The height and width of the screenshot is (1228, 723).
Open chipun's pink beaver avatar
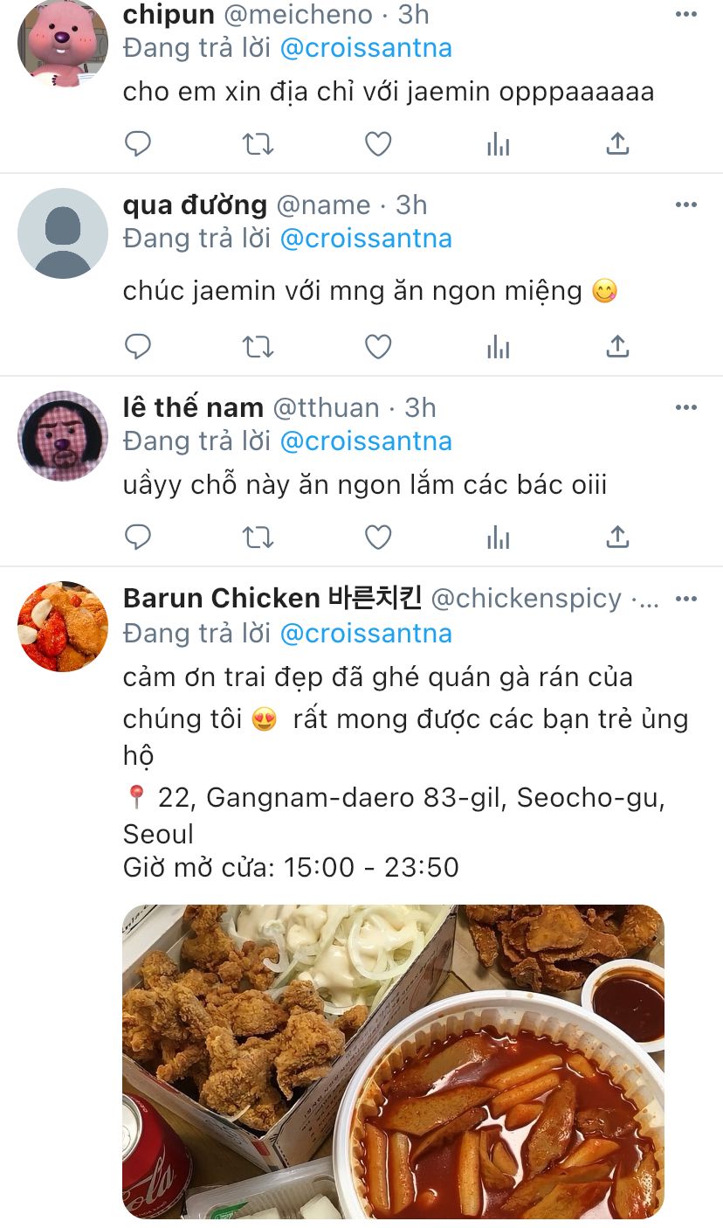pos(63,44)
